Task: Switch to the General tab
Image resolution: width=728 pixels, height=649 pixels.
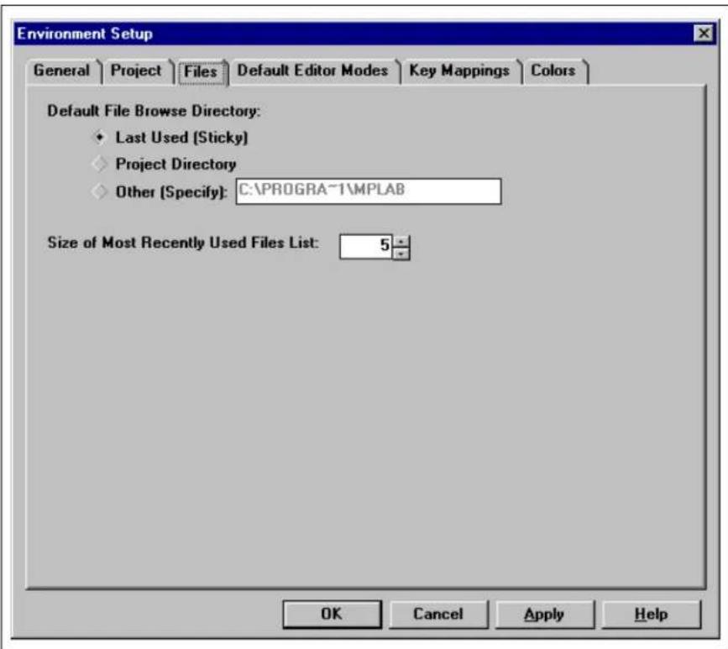Action: click(x=63, y=71)
